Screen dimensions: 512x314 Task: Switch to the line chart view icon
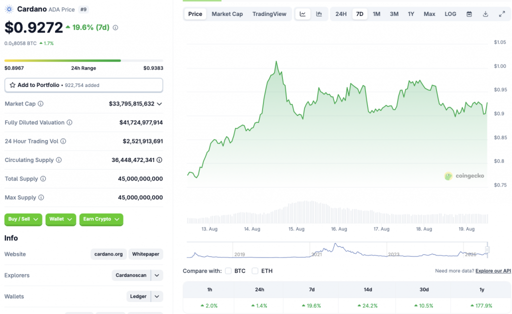coord(302,14)
